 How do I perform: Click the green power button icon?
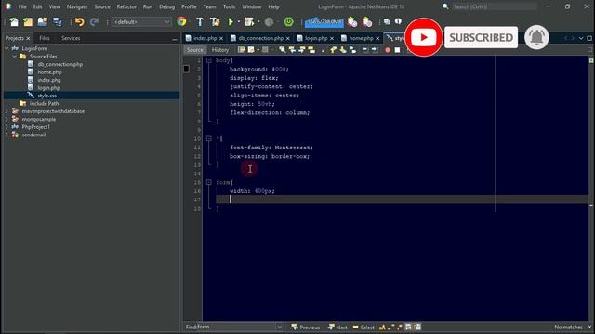pos(288,22)
